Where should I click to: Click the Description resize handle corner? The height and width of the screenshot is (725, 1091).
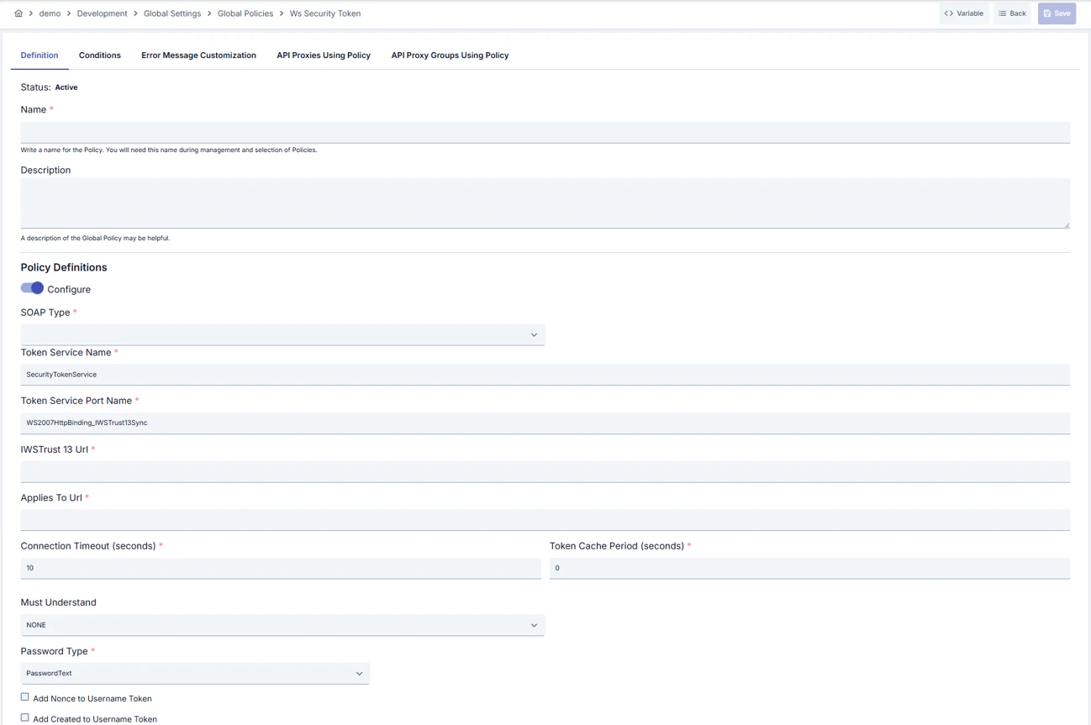tap(1067, 225)
